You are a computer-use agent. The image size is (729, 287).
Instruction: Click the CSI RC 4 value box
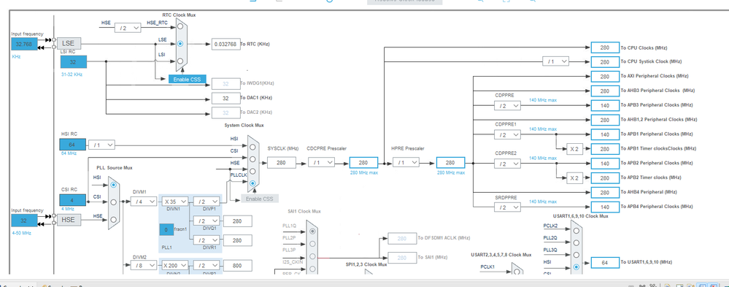click(x=72, y=200)
